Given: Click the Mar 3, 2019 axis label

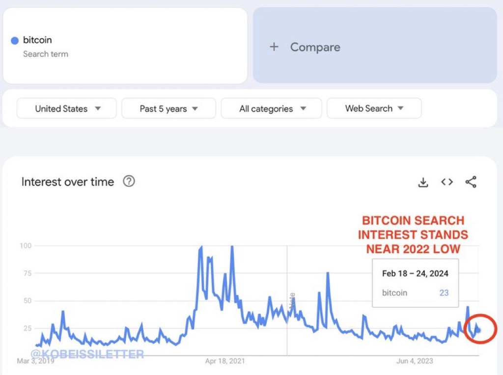Looking at the screenshot, I should 36,361.
